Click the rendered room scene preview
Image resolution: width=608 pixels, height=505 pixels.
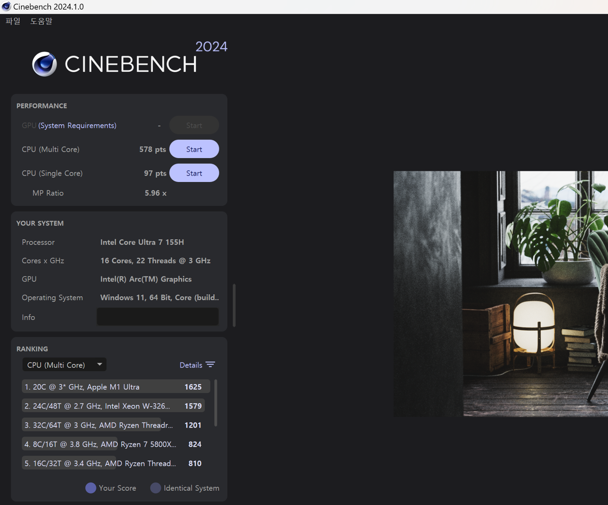tap(501, 293)
